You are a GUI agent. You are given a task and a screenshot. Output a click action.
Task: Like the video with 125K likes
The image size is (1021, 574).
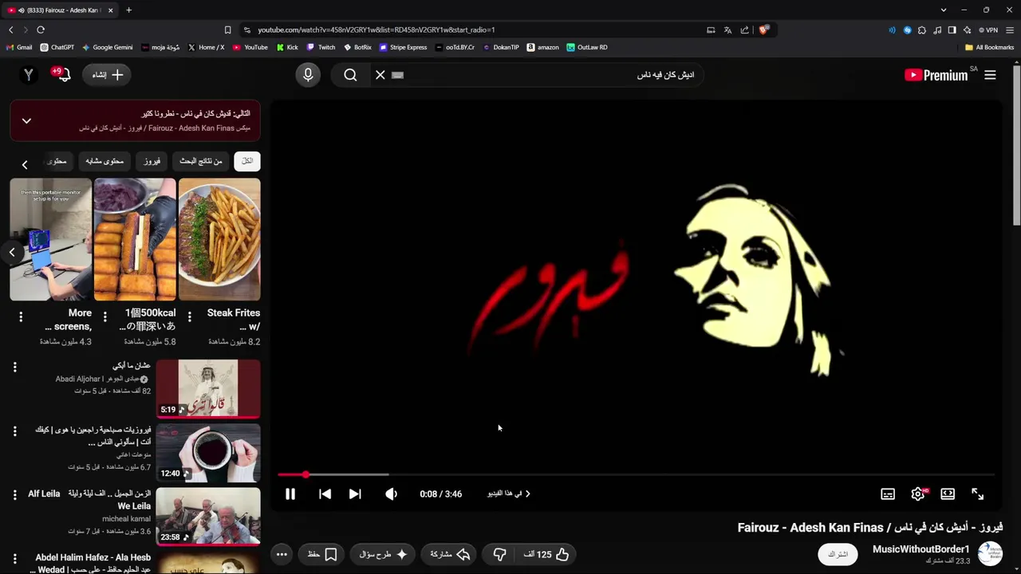point(546,554)
